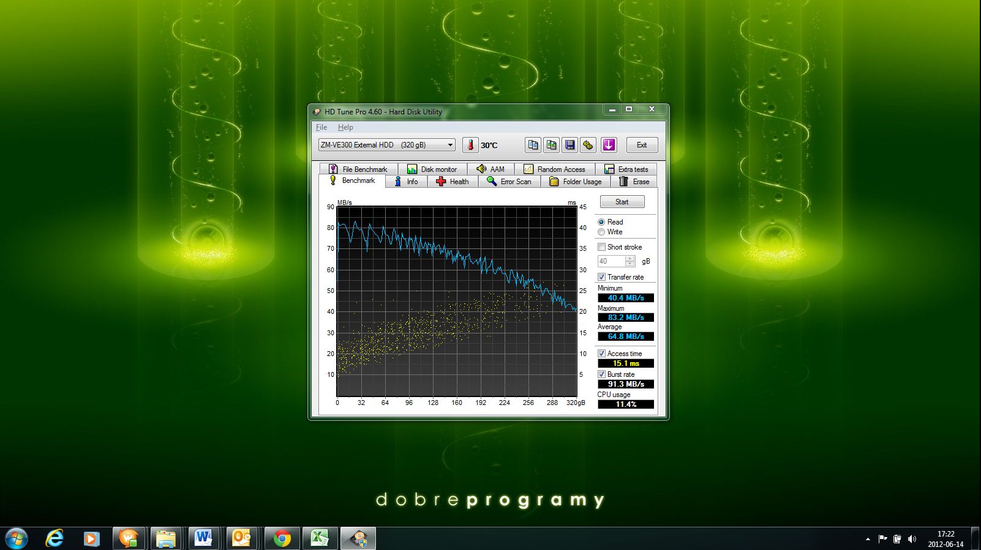
Task: Click the 40.4 MB/s minimum value
Action: [x=626, y=298]
